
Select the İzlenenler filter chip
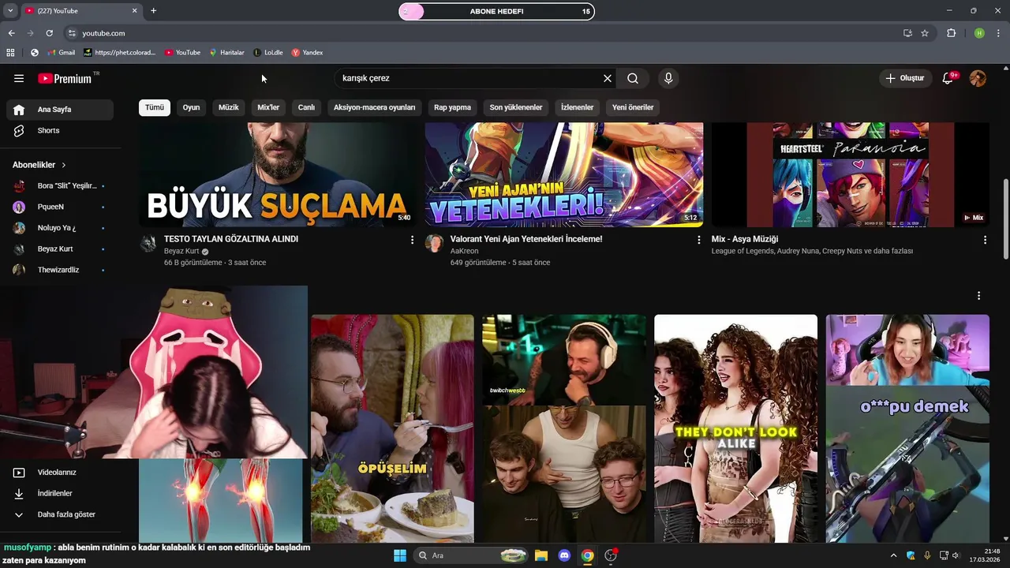[577, 107]
